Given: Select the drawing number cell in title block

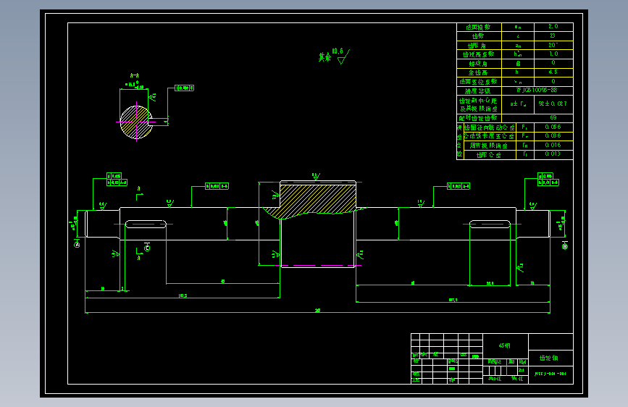Looking at the screenshot, I should tap(550, 374).
